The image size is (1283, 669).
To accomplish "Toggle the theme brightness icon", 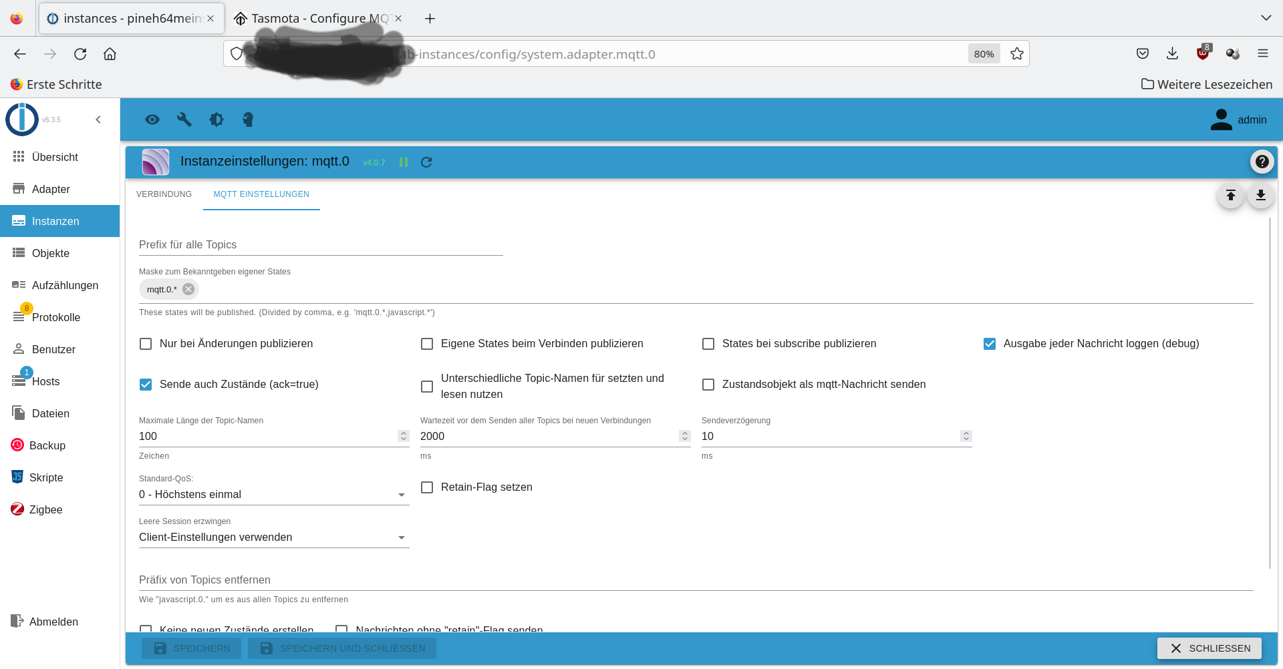I will tap(217, 120).
